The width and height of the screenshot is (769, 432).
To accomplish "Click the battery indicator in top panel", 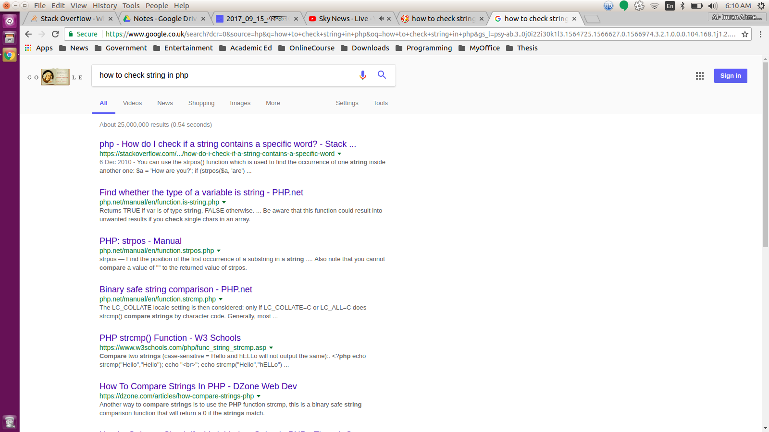I will click(x=696, y=6).
